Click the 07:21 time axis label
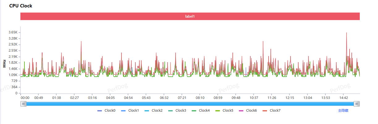This screenshot has width=378, height=124. 182,98
